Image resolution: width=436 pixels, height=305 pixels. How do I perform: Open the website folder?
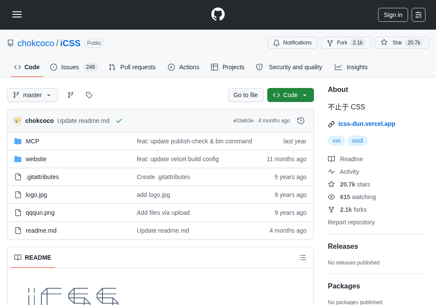[36, 159]
